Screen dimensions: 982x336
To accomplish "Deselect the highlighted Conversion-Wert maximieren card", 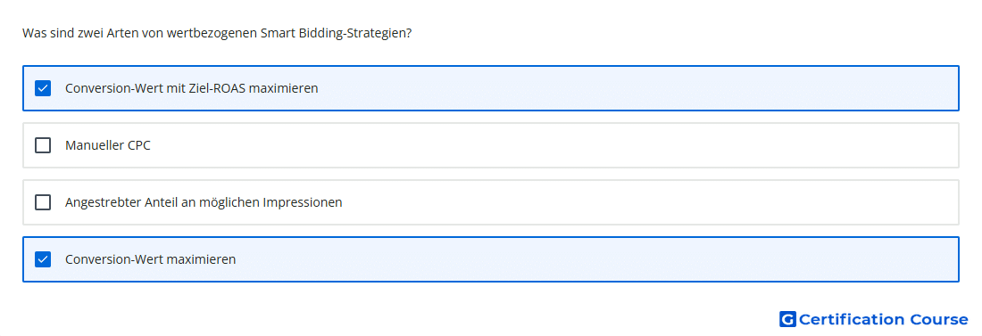I will point(491,259).
